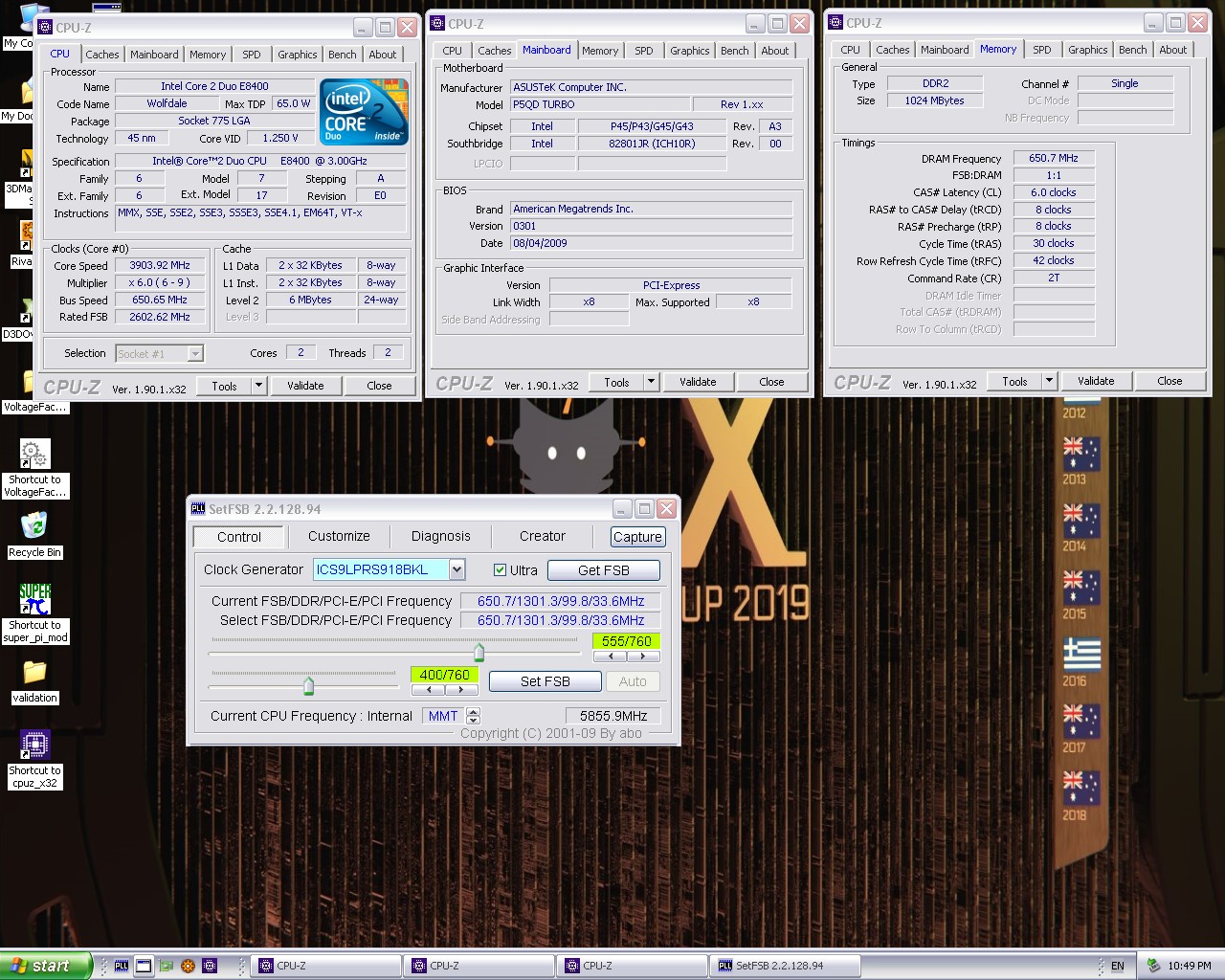Click the DRAM Frequency 650.7 MHz value
The height and width of the screenshot is (980, 1225).
[1054, 158]
